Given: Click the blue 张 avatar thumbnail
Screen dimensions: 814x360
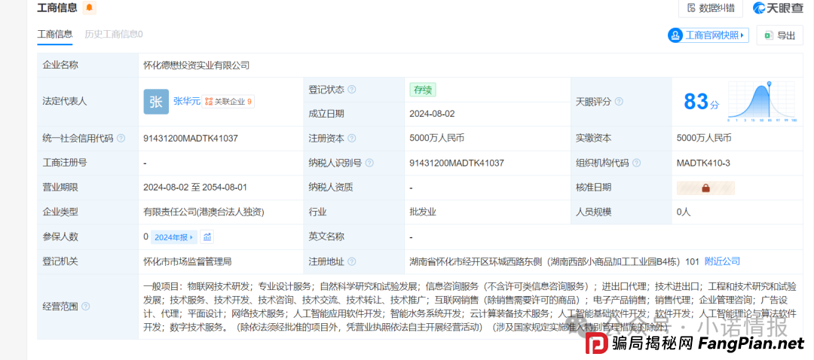Looking at the screenshot, I should pos(156,102).
